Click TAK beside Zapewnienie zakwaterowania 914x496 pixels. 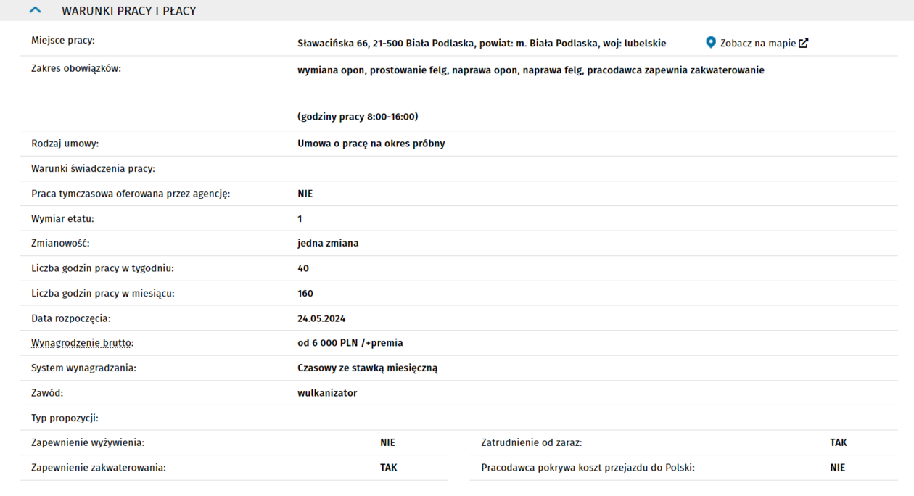[388, 468]
